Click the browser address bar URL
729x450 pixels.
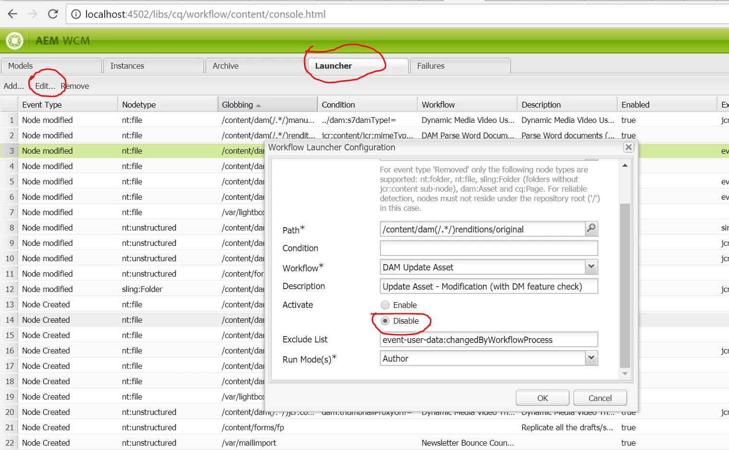[x=205, y=14]
